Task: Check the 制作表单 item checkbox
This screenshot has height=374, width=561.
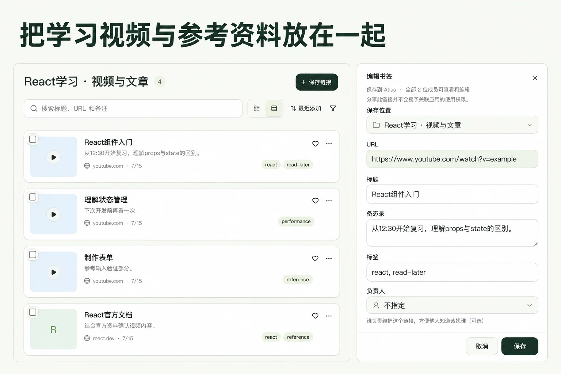Action: click(33, 255)
